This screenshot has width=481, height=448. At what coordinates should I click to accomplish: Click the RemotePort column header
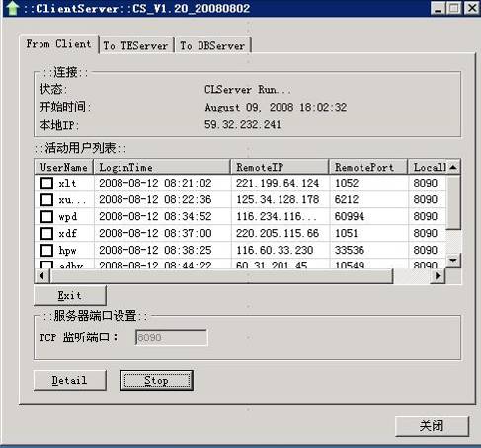tap(368, 167)
